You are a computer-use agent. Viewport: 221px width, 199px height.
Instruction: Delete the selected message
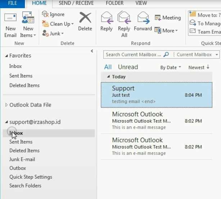coord(85,22)
